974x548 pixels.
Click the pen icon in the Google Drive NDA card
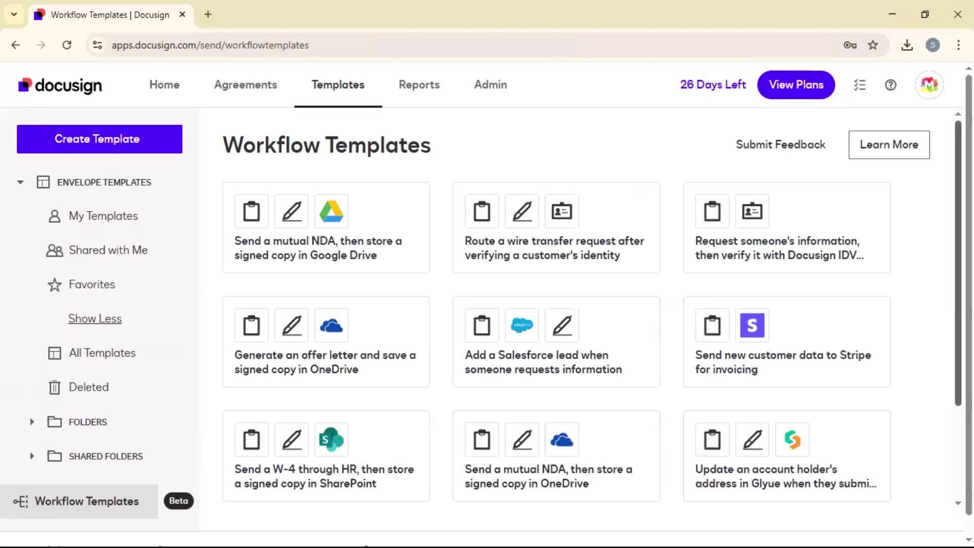[292, 211]
